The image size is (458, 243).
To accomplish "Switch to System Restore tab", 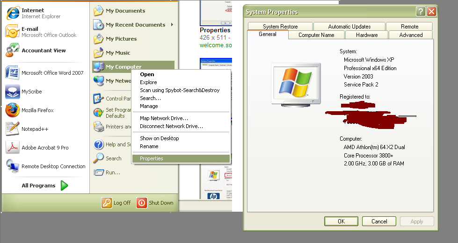I will tap(280, 26).
